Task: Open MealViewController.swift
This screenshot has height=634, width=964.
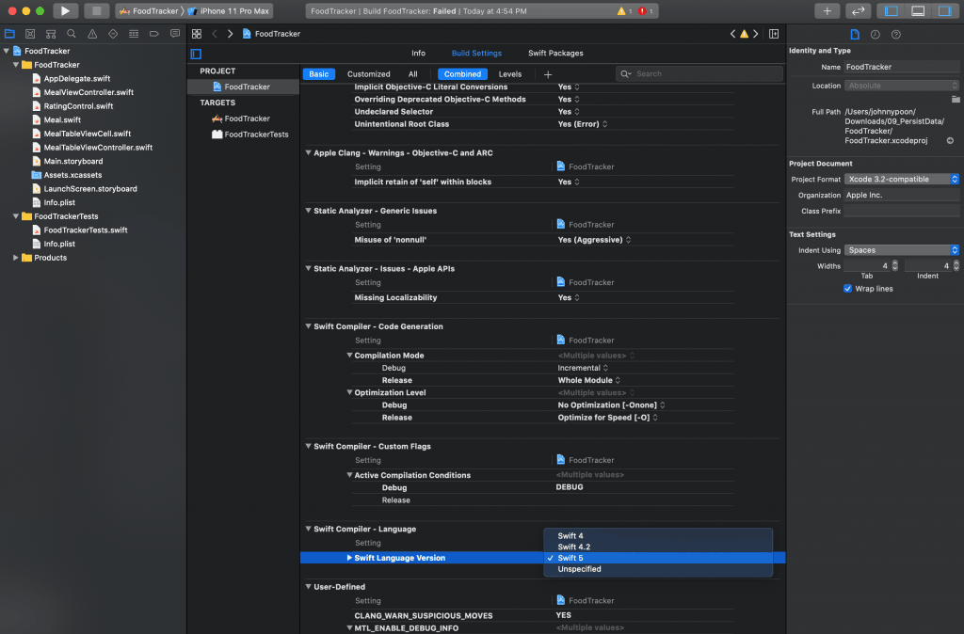Action: [88, 92]
